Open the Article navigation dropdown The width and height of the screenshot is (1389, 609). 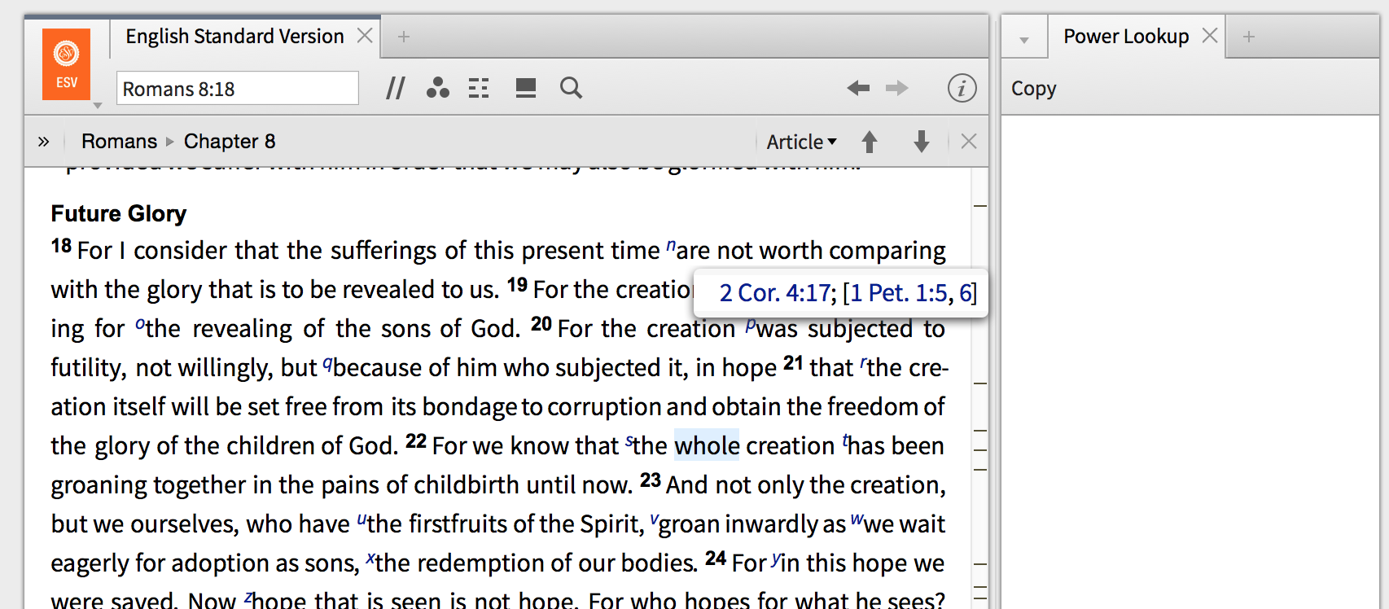[801, 142]
